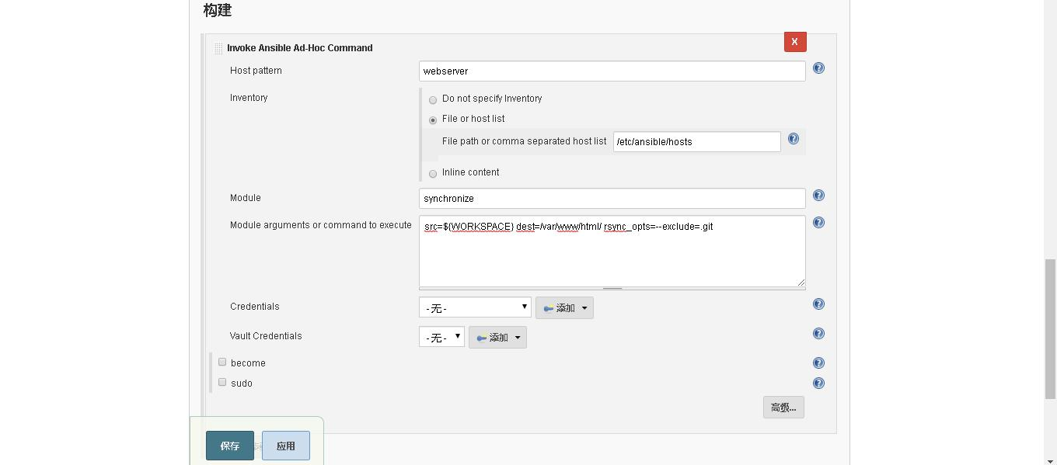Show help for Credentials row
The width and height of the screenshot is (1057, 465).
pyautogui.click(x=818, y=304)
